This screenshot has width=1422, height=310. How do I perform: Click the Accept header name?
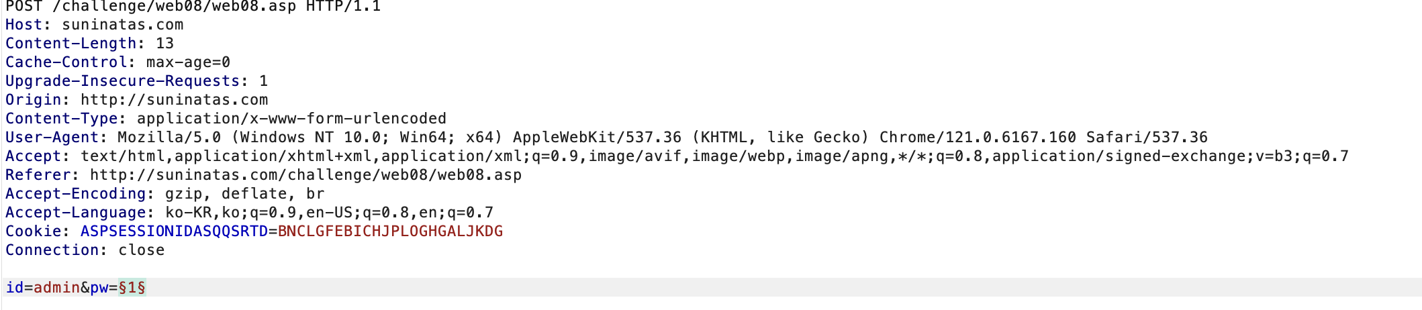tap(34, 156)
